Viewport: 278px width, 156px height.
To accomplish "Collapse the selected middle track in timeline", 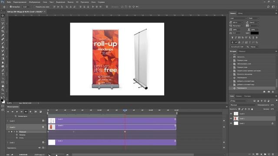I will 8,127.
